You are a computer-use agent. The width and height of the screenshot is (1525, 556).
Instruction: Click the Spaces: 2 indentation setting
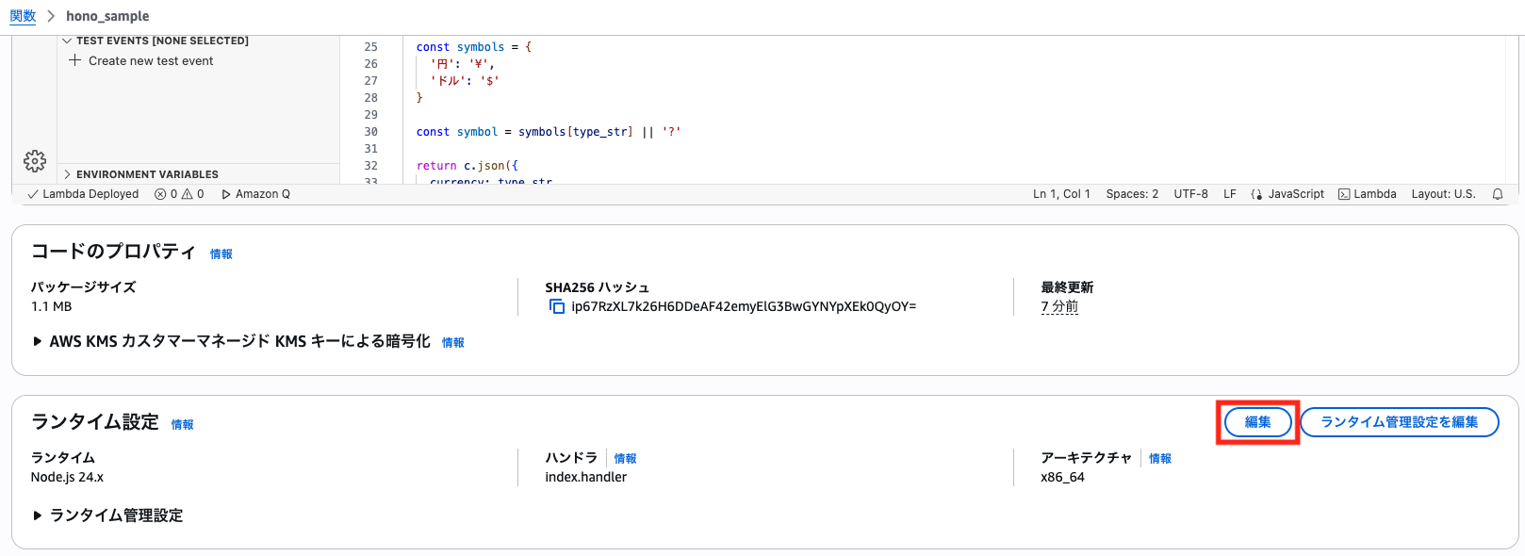point(1132,194)
